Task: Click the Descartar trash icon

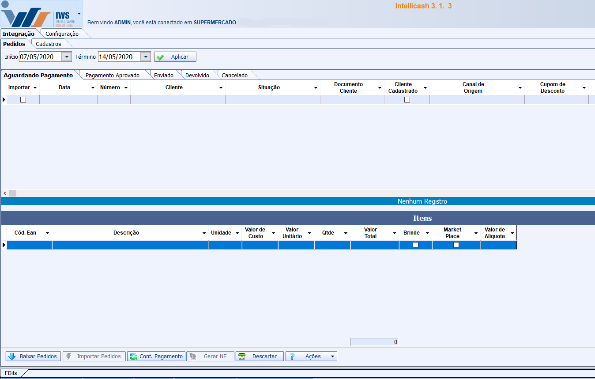Action: (242, 356)
